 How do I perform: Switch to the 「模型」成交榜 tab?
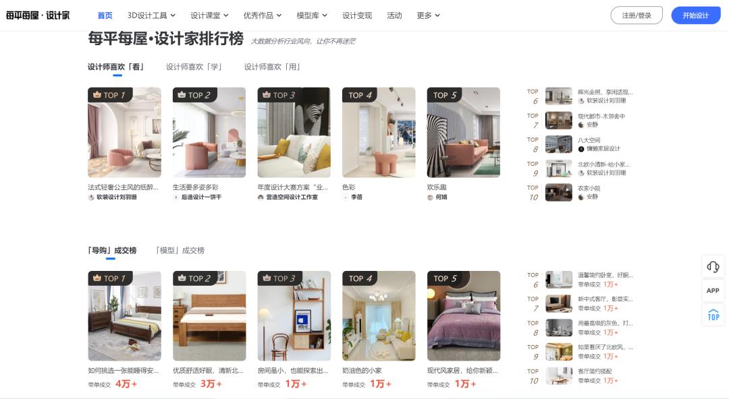coord(179,250)
